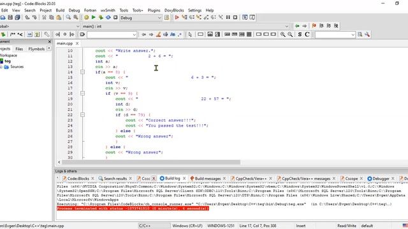
Task: Click the bold C comment icon
Action: tap(307, 34)
